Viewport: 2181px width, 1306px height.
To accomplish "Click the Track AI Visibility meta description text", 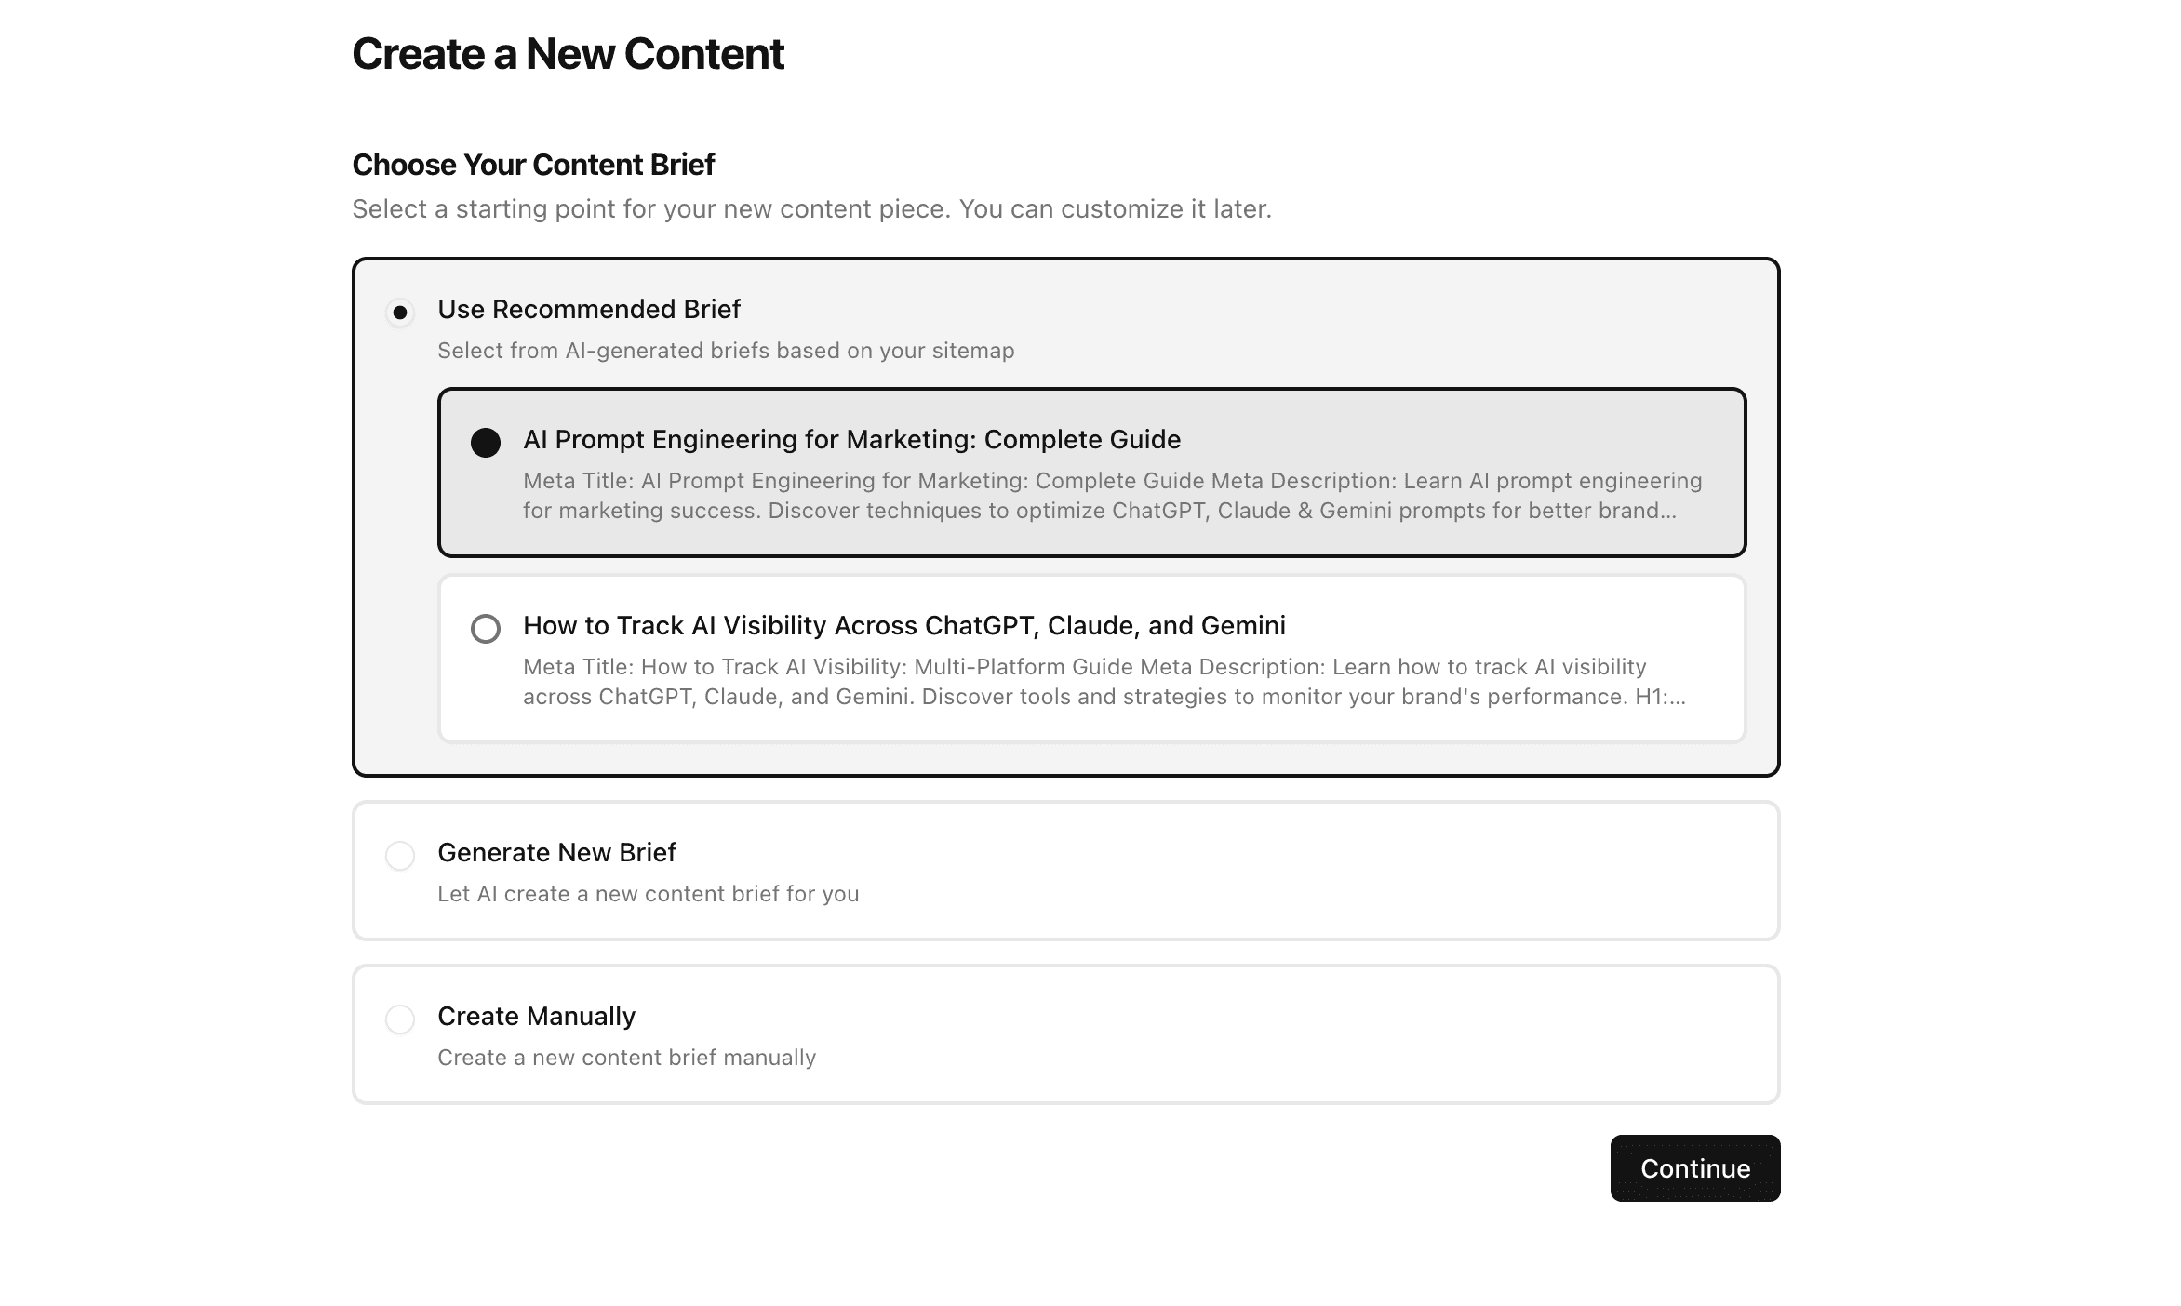I will (x=1104, y=682).
